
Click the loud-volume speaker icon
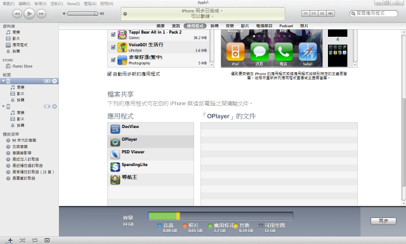(x=102, y=13)
